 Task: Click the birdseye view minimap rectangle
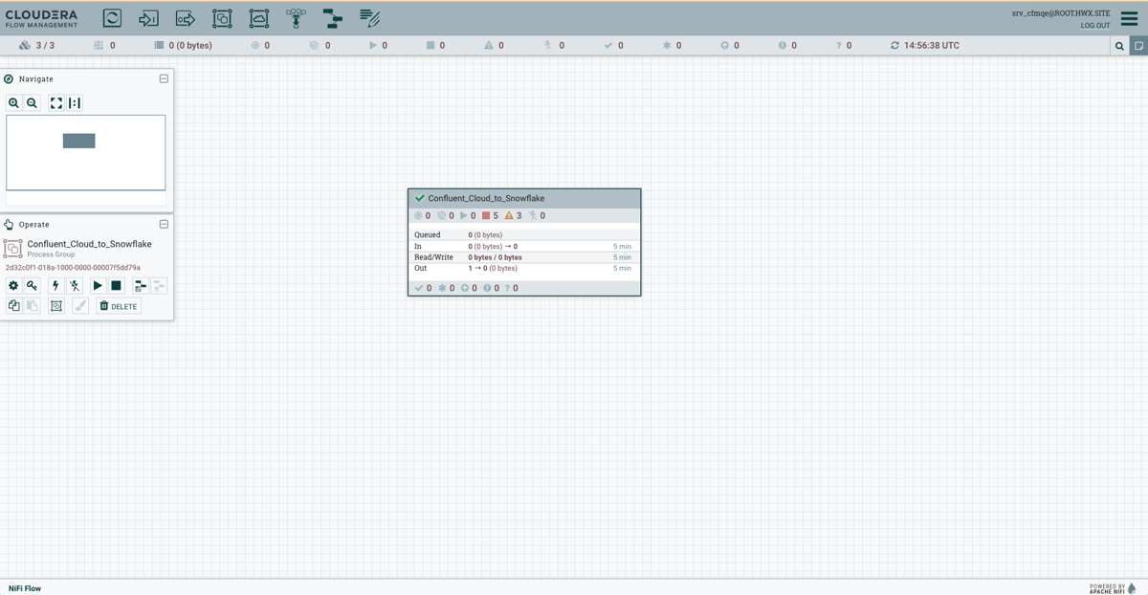pyautogui.click(x=78, y=141)
